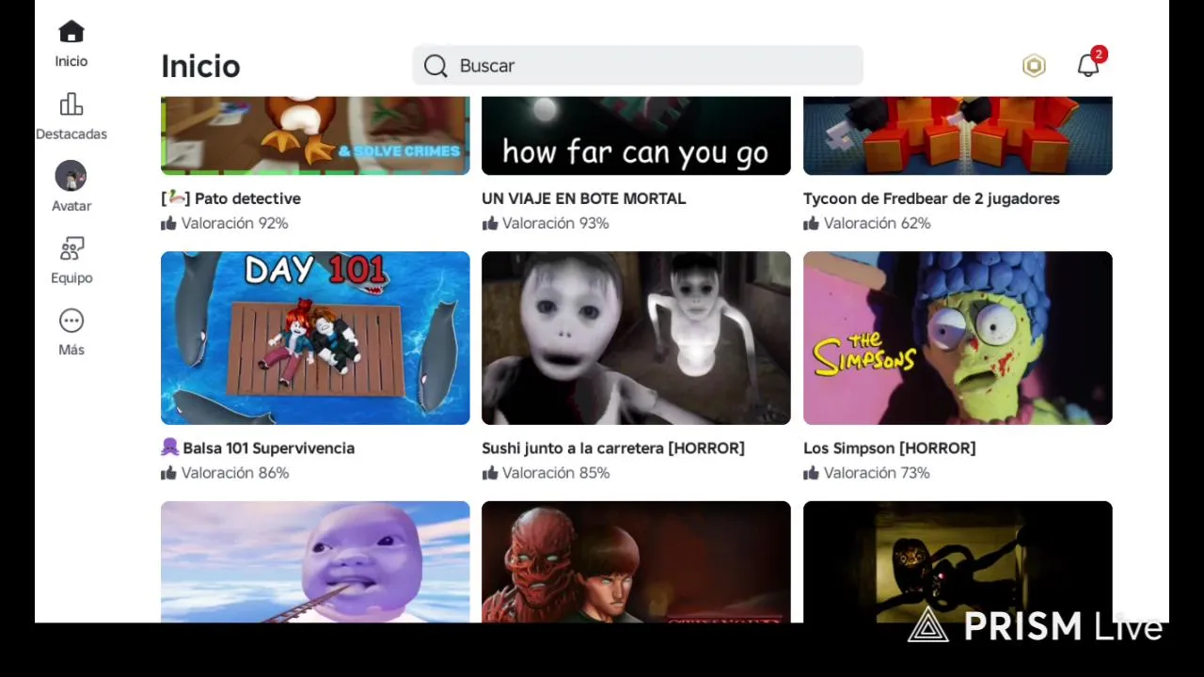Open the Pato detective game thumbnail

coord(315,135)
